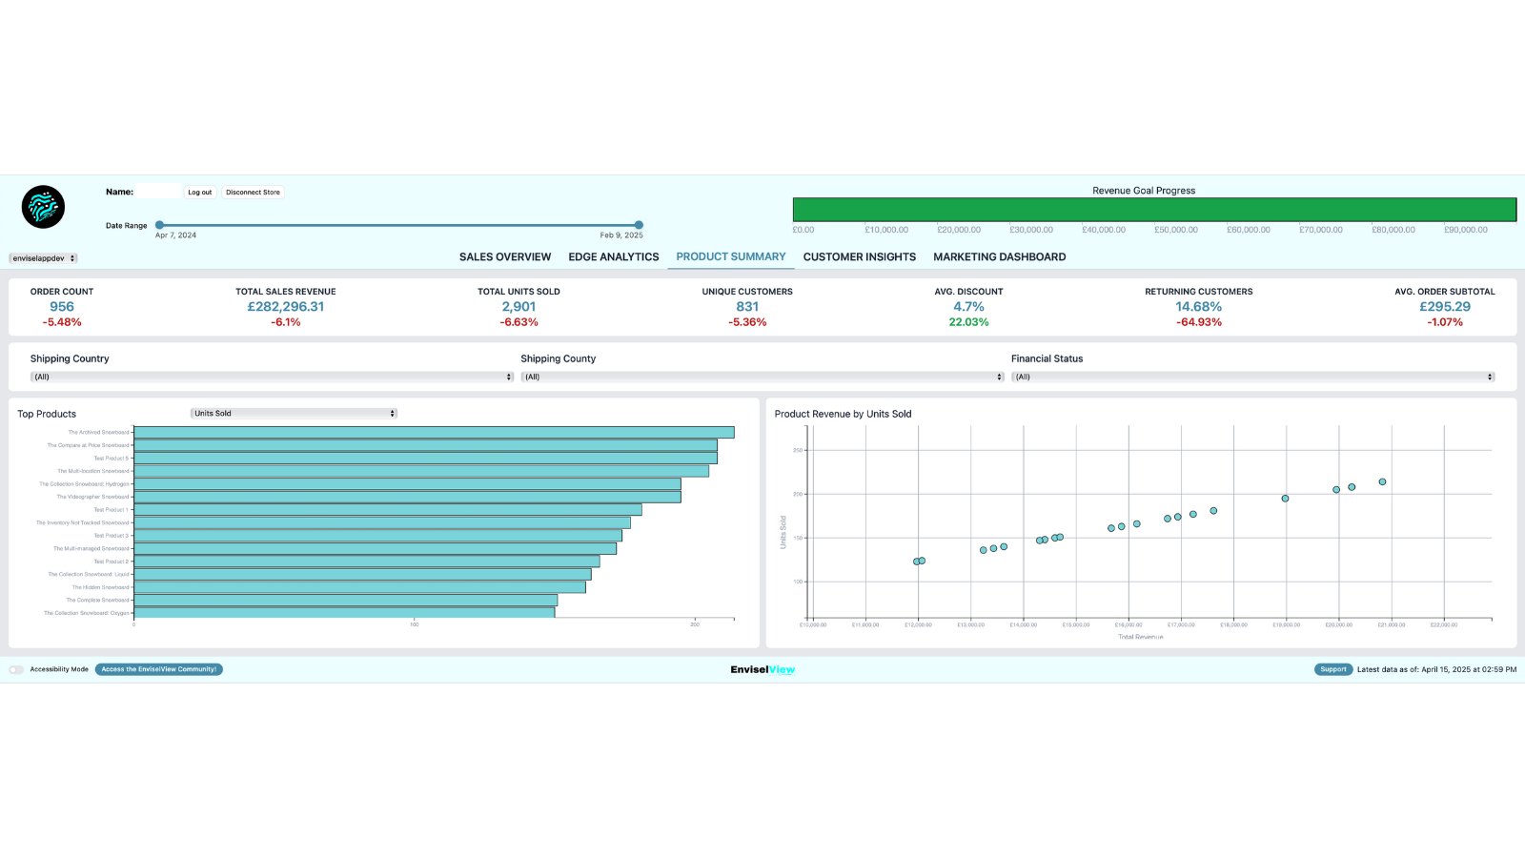Click the lone scatter point near £19,000

tap(1285, 499)
